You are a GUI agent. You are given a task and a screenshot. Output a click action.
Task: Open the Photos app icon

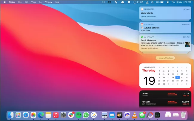[33, 115]
